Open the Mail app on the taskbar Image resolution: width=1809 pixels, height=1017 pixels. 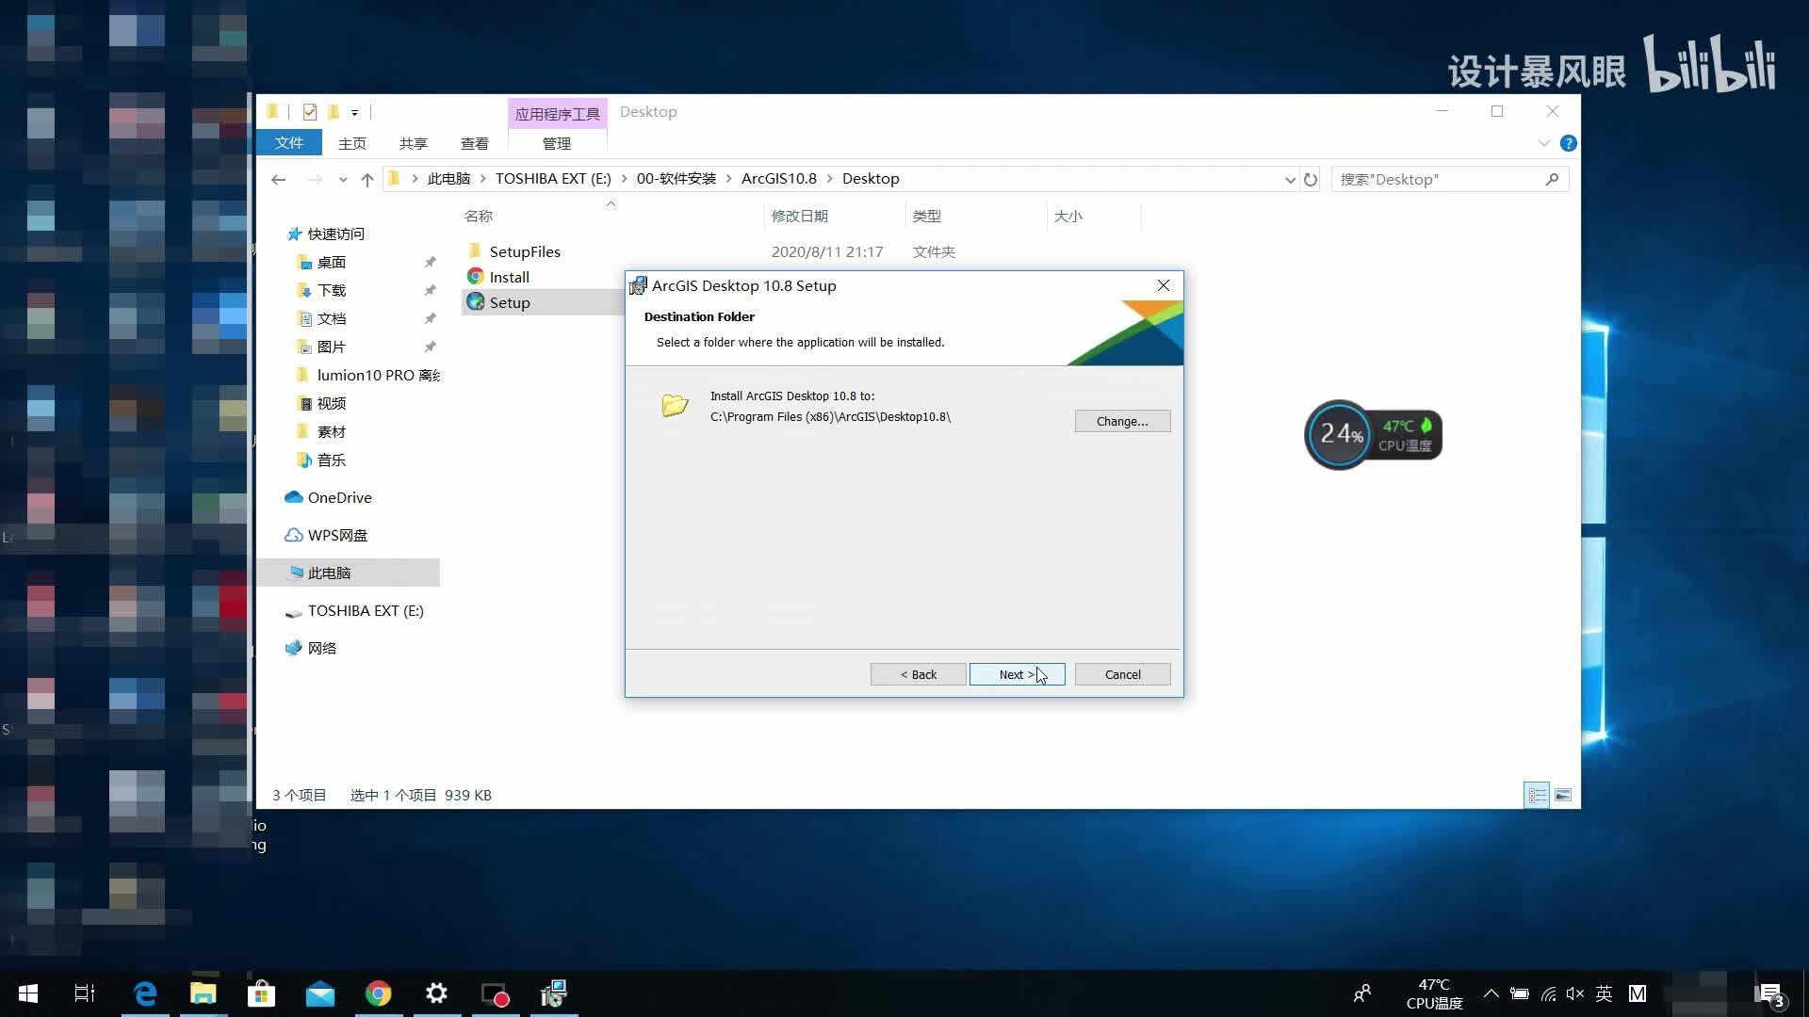[320, 993]
